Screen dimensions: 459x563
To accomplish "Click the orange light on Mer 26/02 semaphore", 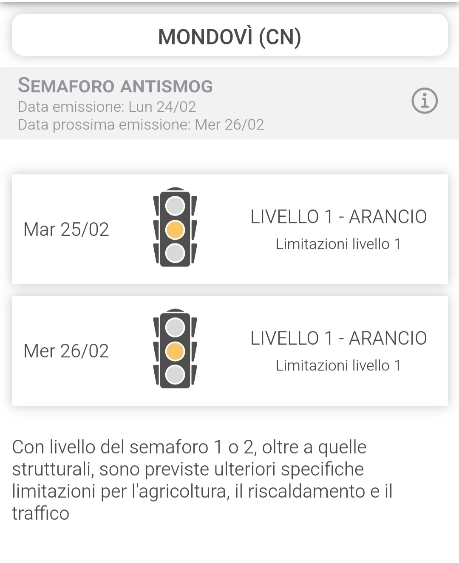I will [175, 351].
